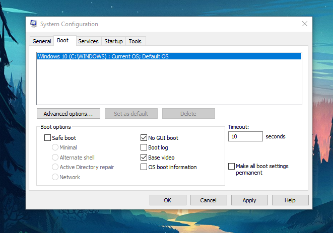Close the System Configuration window
The image size is (333, 233).
305,24
